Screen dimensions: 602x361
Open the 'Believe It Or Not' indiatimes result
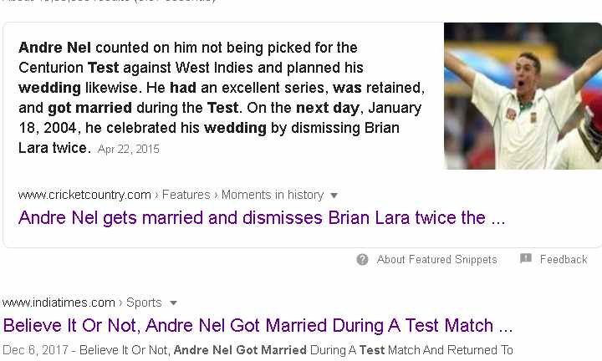click(258, 325)
